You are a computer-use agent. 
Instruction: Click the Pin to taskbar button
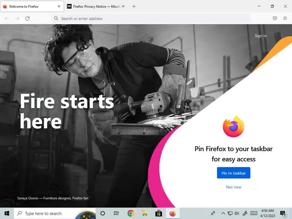tap(234, 173)
